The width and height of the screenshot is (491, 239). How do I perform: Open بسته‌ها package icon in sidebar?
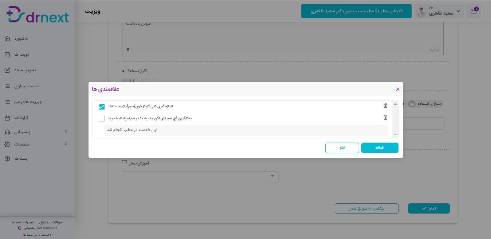pyautogui.click(x=7, y=159)
